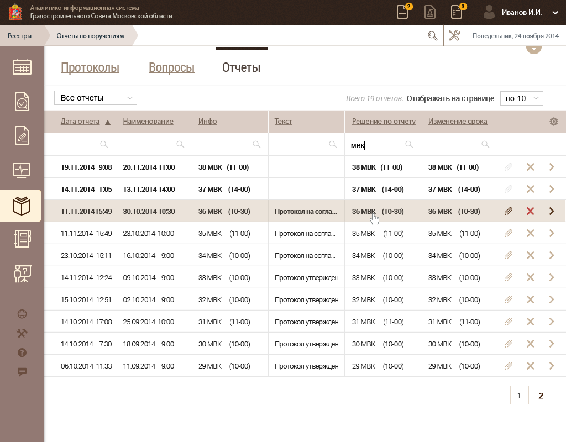Viewport: 566px width, 442px height.
Task: Click the globe icon in sidebar
Action: pos(22,314)
